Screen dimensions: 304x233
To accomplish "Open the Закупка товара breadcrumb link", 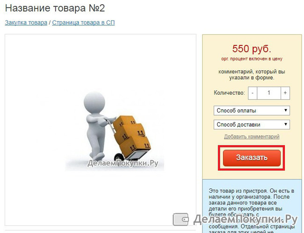I will coord(26,23).
